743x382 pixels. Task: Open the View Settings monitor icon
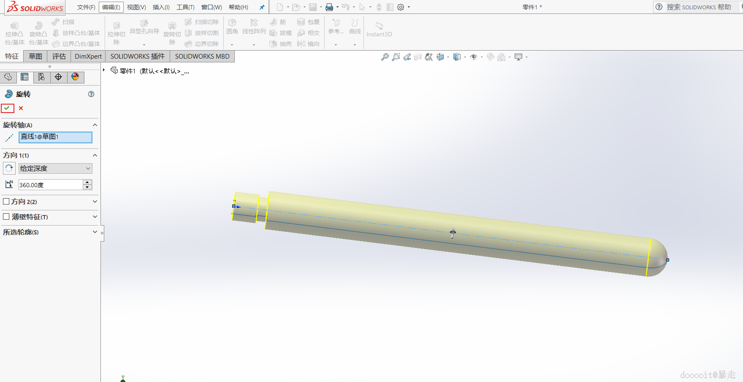click(518, 57)
